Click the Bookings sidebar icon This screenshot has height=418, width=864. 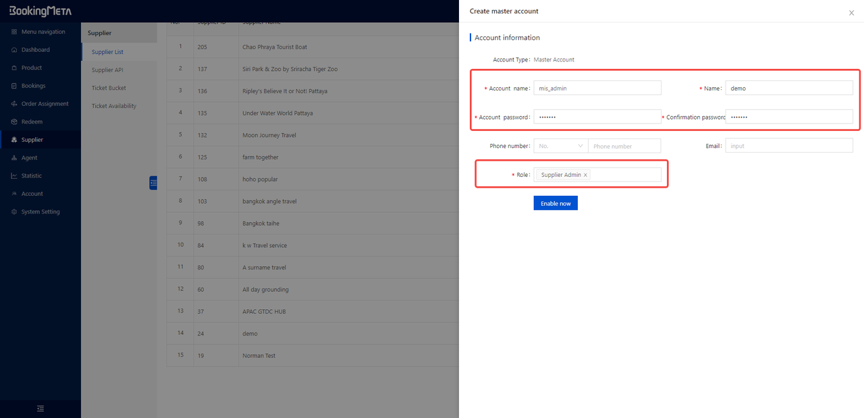[x=14, y=86]
